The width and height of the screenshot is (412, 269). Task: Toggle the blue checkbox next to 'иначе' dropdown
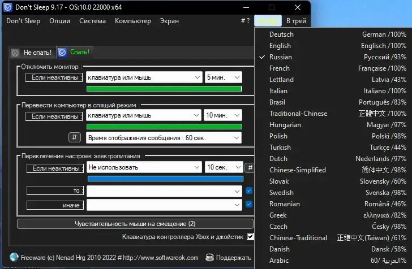pyautogui.click(x=249, y=204)
